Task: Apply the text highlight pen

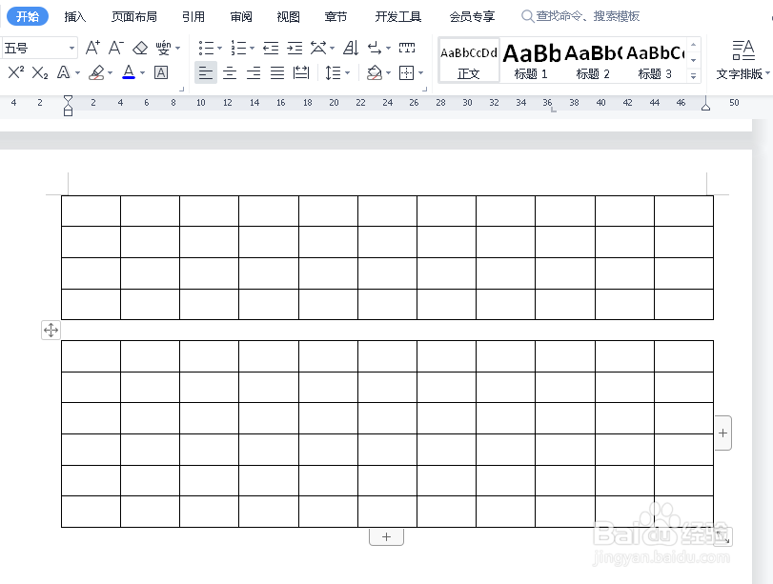Action: click(96, 73)
